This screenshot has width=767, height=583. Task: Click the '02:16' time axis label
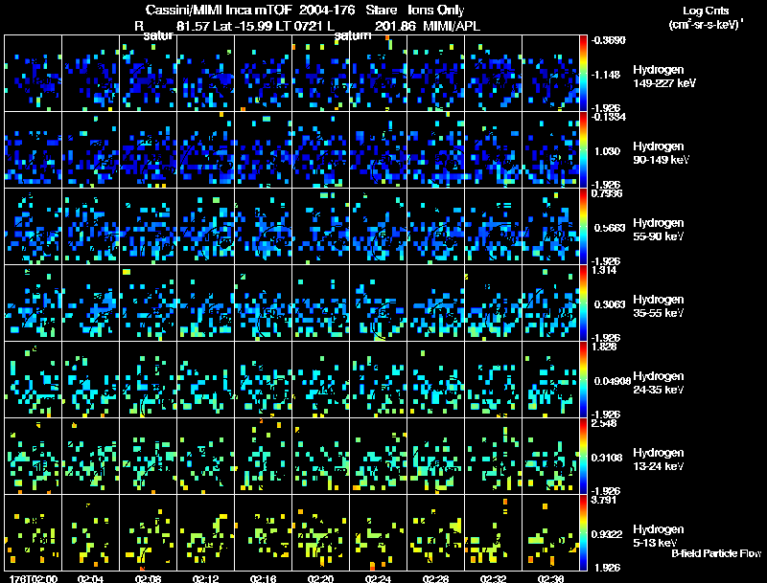click(x=263, y=578)
